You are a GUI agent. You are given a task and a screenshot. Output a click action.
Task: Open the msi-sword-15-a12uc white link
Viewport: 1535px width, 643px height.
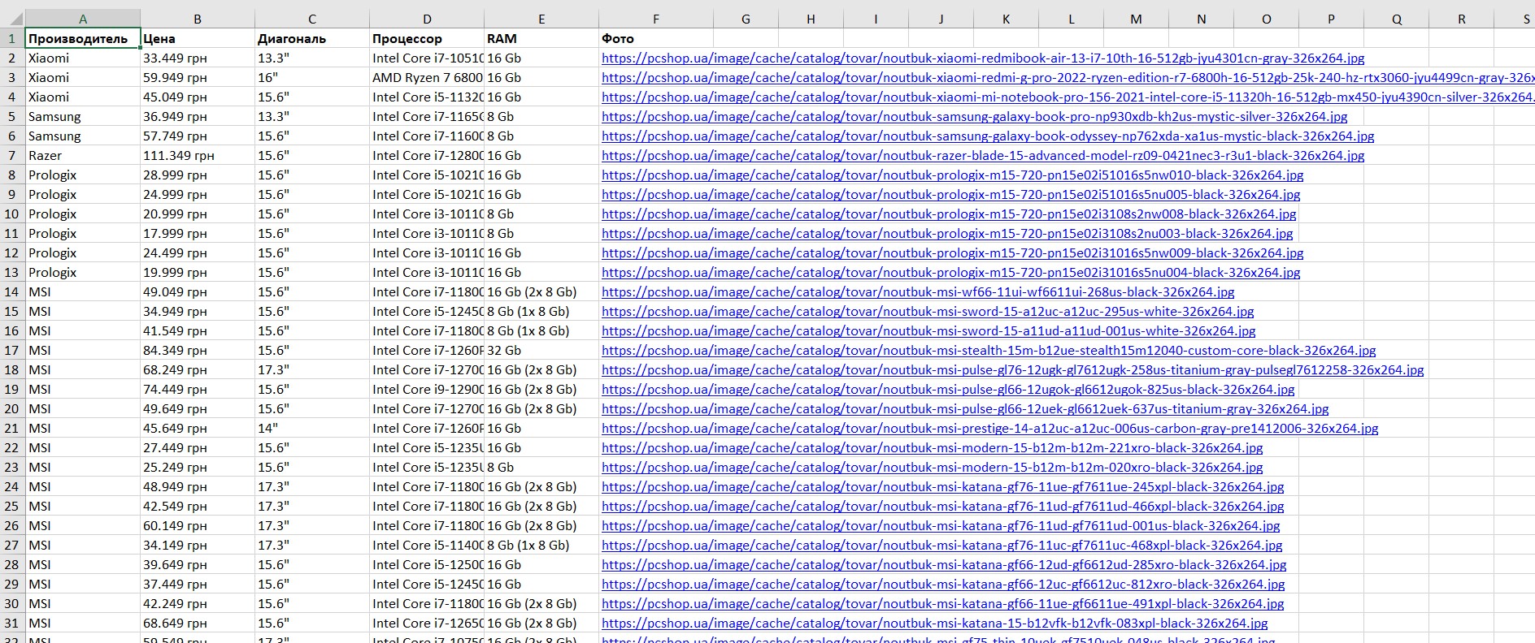[928, 312]
